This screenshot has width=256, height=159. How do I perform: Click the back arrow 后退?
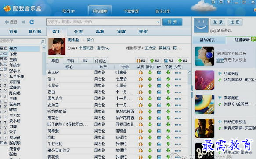pos(11,22)
